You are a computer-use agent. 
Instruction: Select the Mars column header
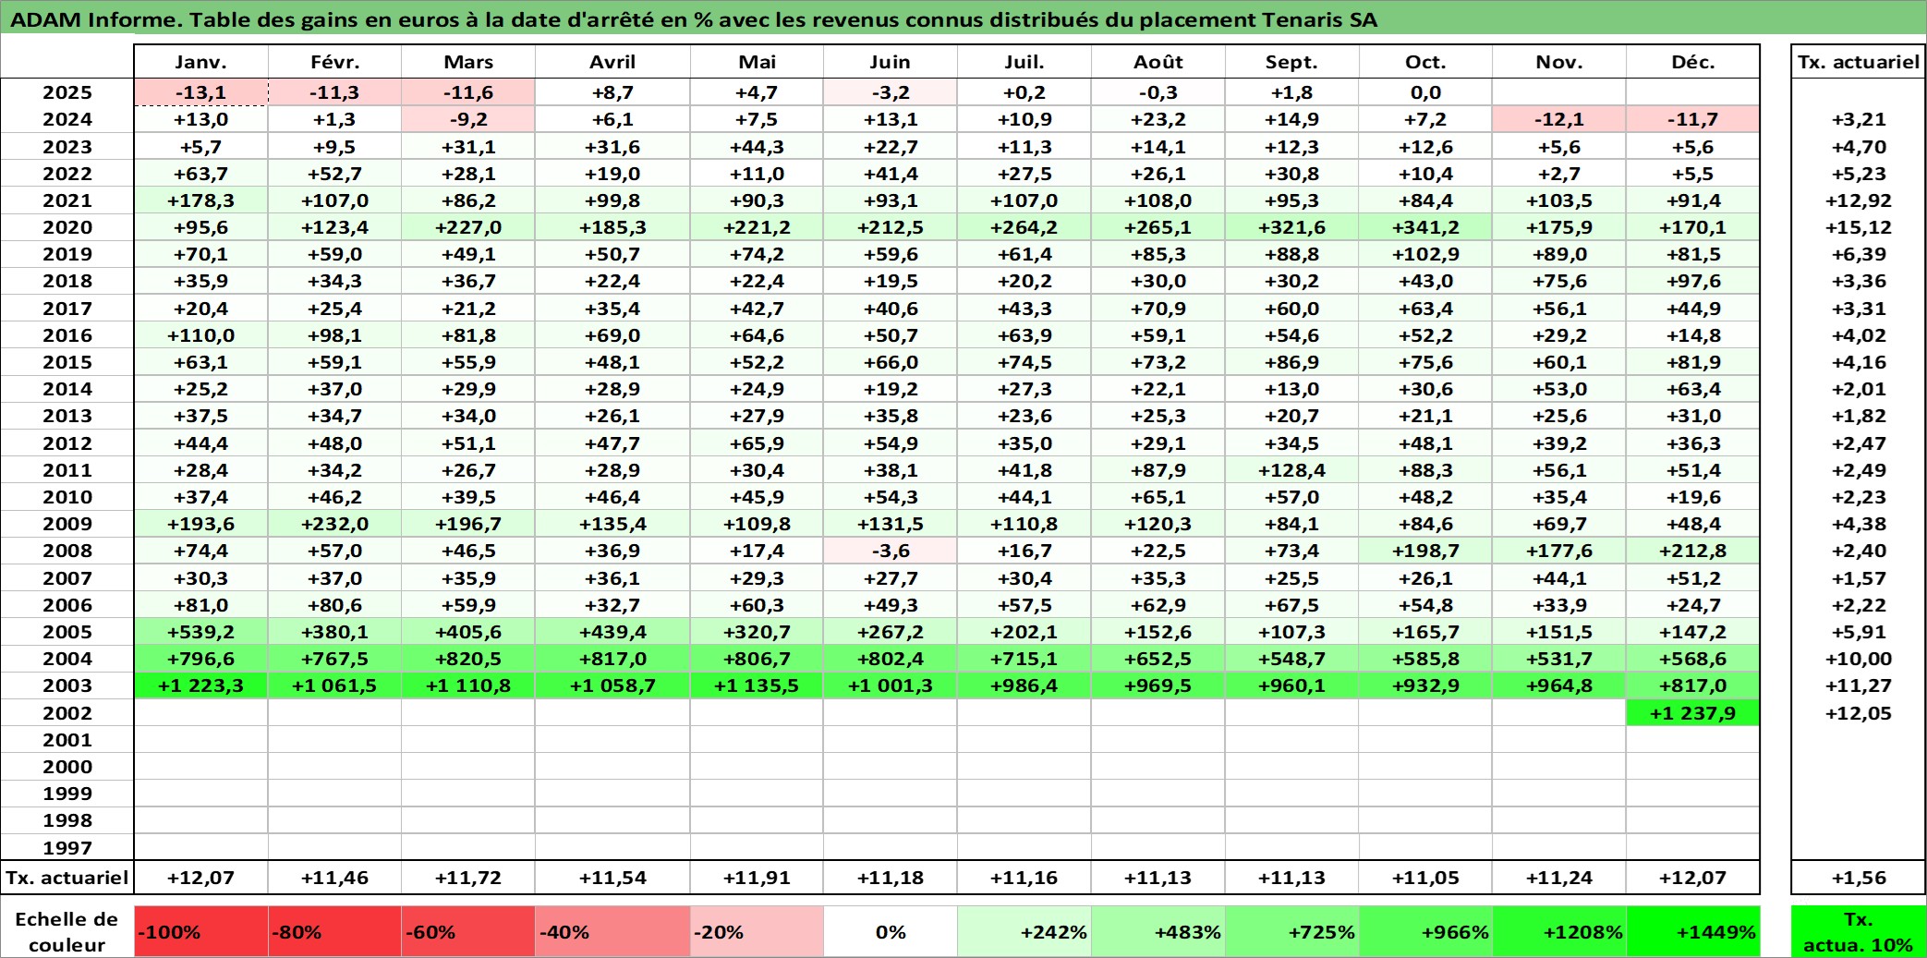468,62
